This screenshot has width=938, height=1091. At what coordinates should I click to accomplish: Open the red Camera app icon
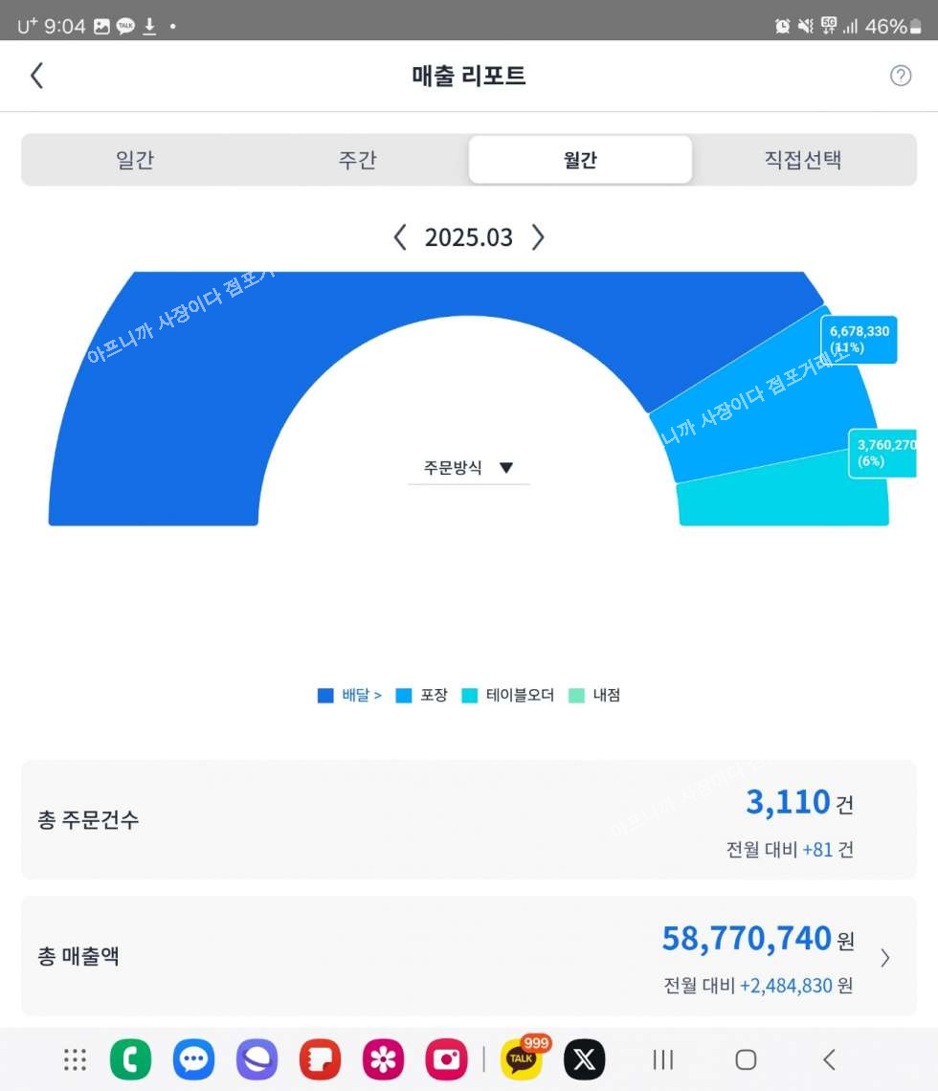(x=446, y=1059)
